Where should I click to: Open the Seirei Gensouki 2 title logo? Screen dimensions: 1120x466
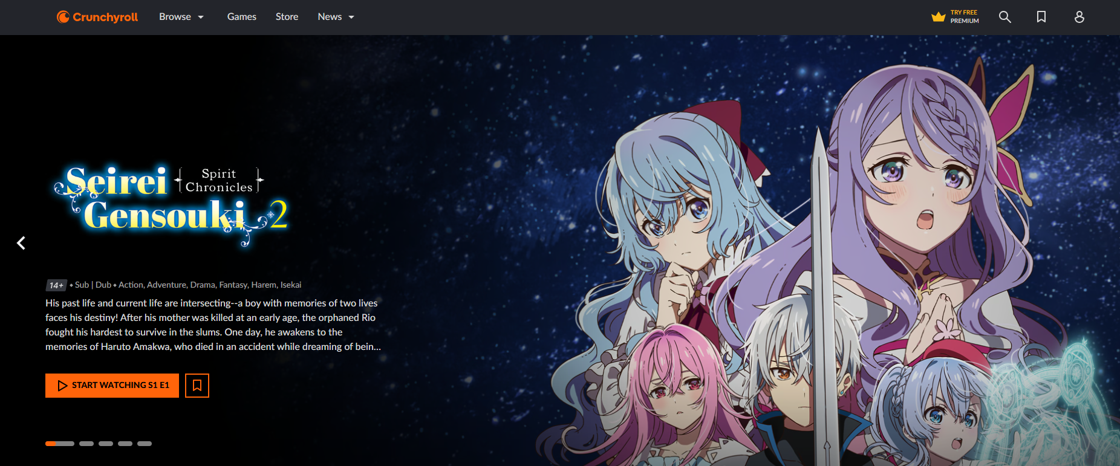click(x=171, y=205)
